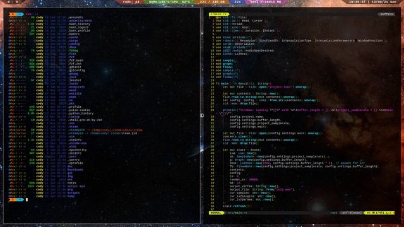The height and width of the screenshot is (227, 404).
Task: Click the '.gnupg' directory name in the terminal
Action: 73,74
